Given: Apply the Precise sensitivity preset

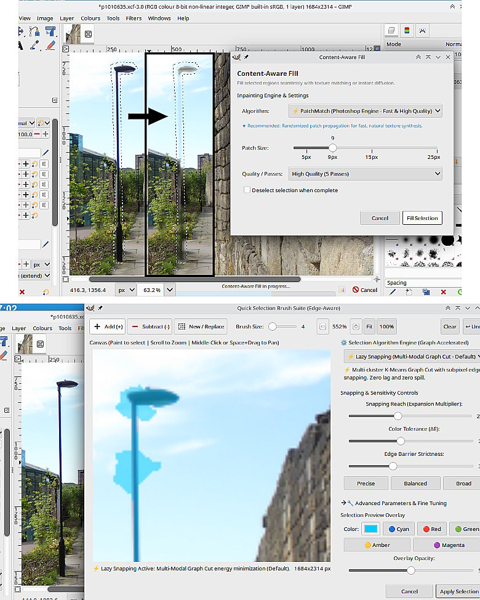Looking at the screenshot, I should coord(366,484).
